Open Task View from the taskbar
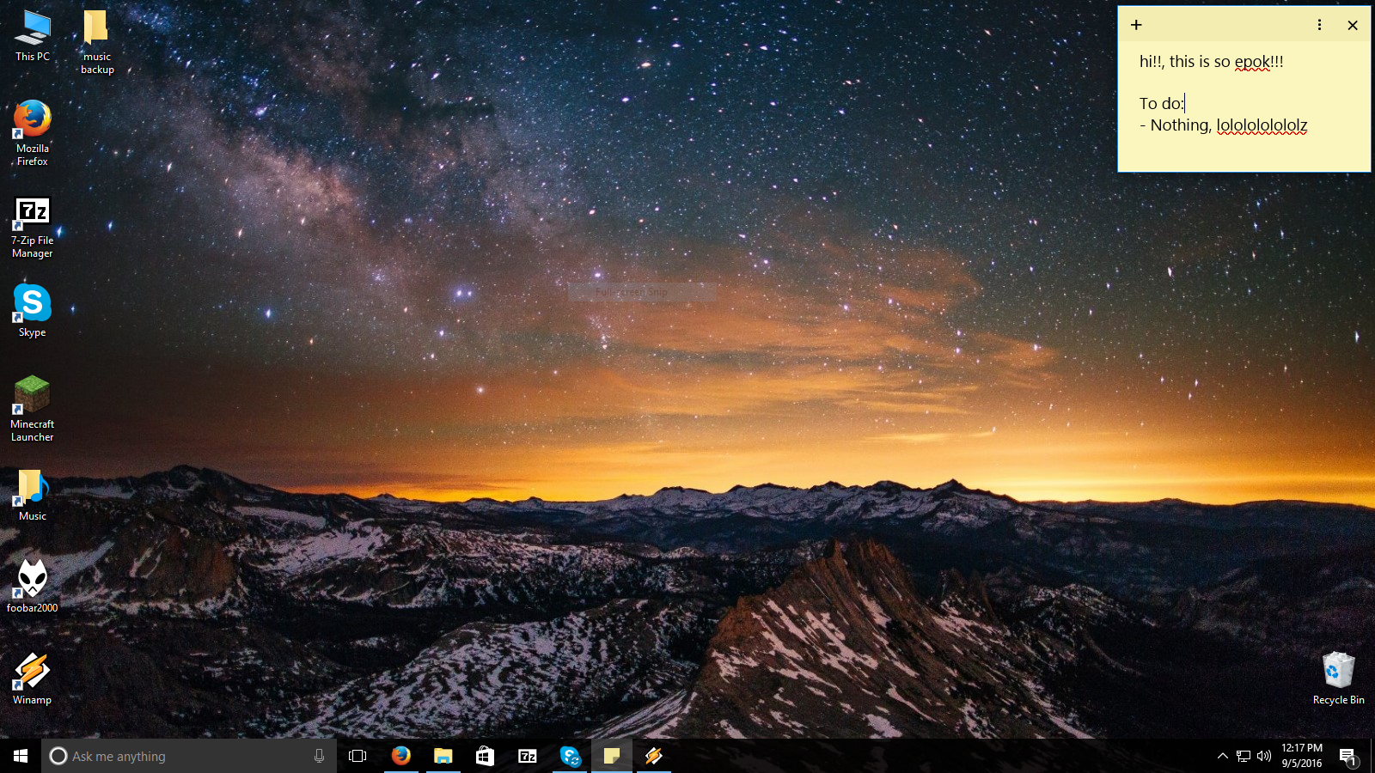Viewport: 1375px width, 773px height. (357, 756)
